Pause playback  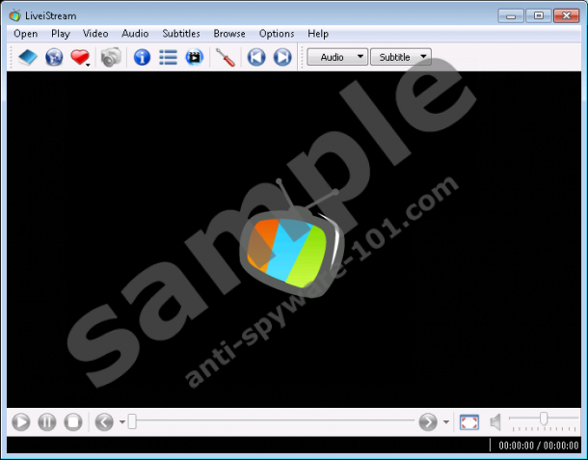[x=46, y=422]
